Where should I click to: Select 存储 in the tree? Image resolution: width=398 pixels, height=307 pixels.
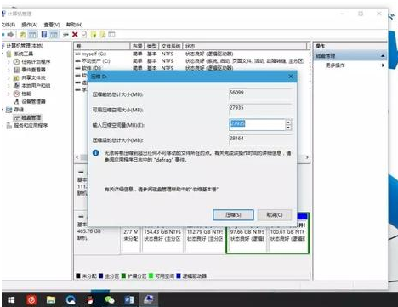[19, 110]
